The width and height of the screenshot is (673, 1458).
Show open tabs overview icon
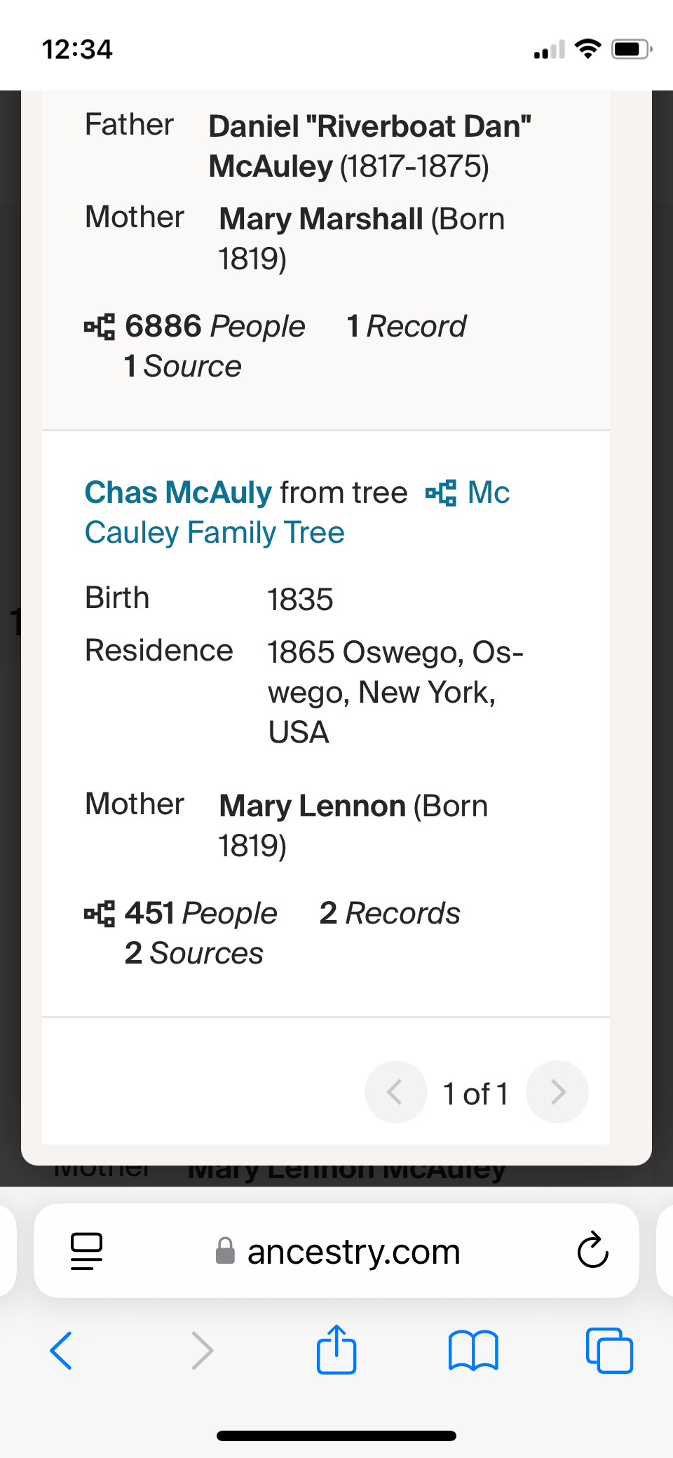(x=609, y=1350)
